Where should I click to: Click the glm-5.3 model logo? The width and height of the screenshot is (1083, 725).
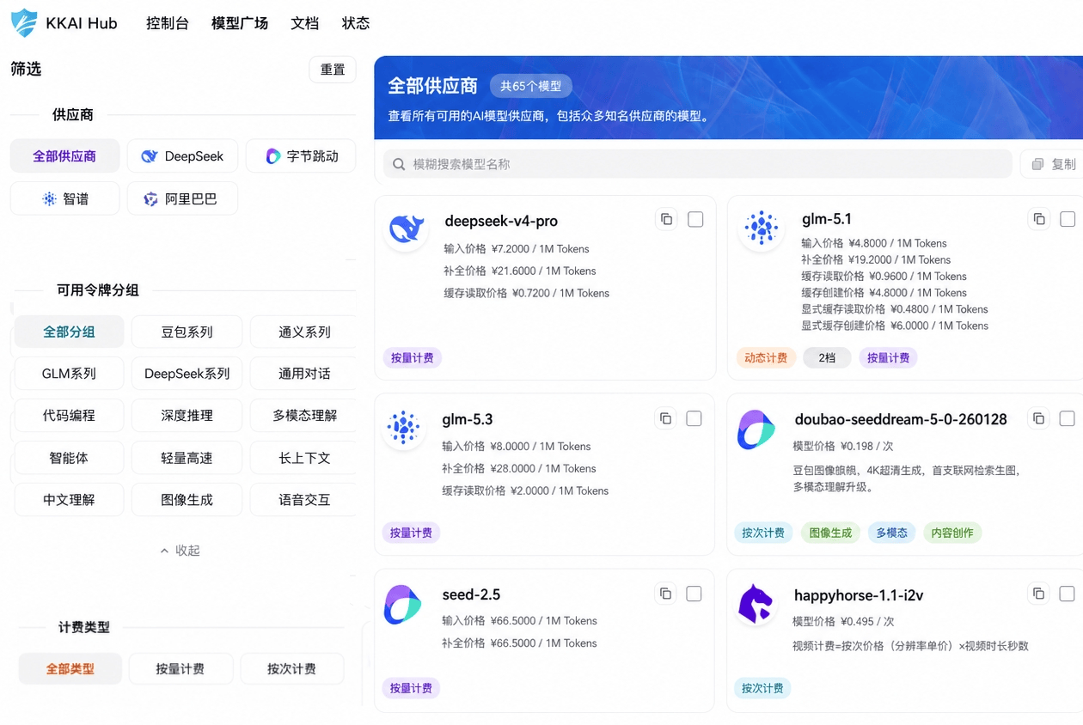pyautogui.click(x=404, y=427)
